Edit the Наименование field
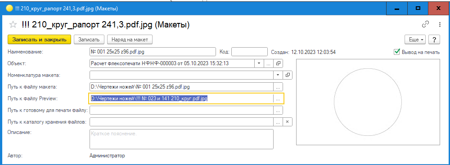This screenshot has height=165, width=450. (x=153, y=52)
